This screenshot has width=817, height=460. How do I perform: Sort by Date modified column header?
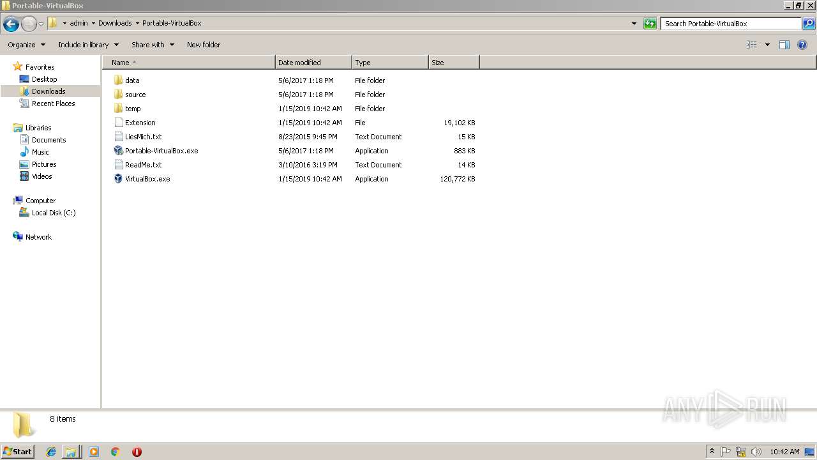click(x=313, y=63)
